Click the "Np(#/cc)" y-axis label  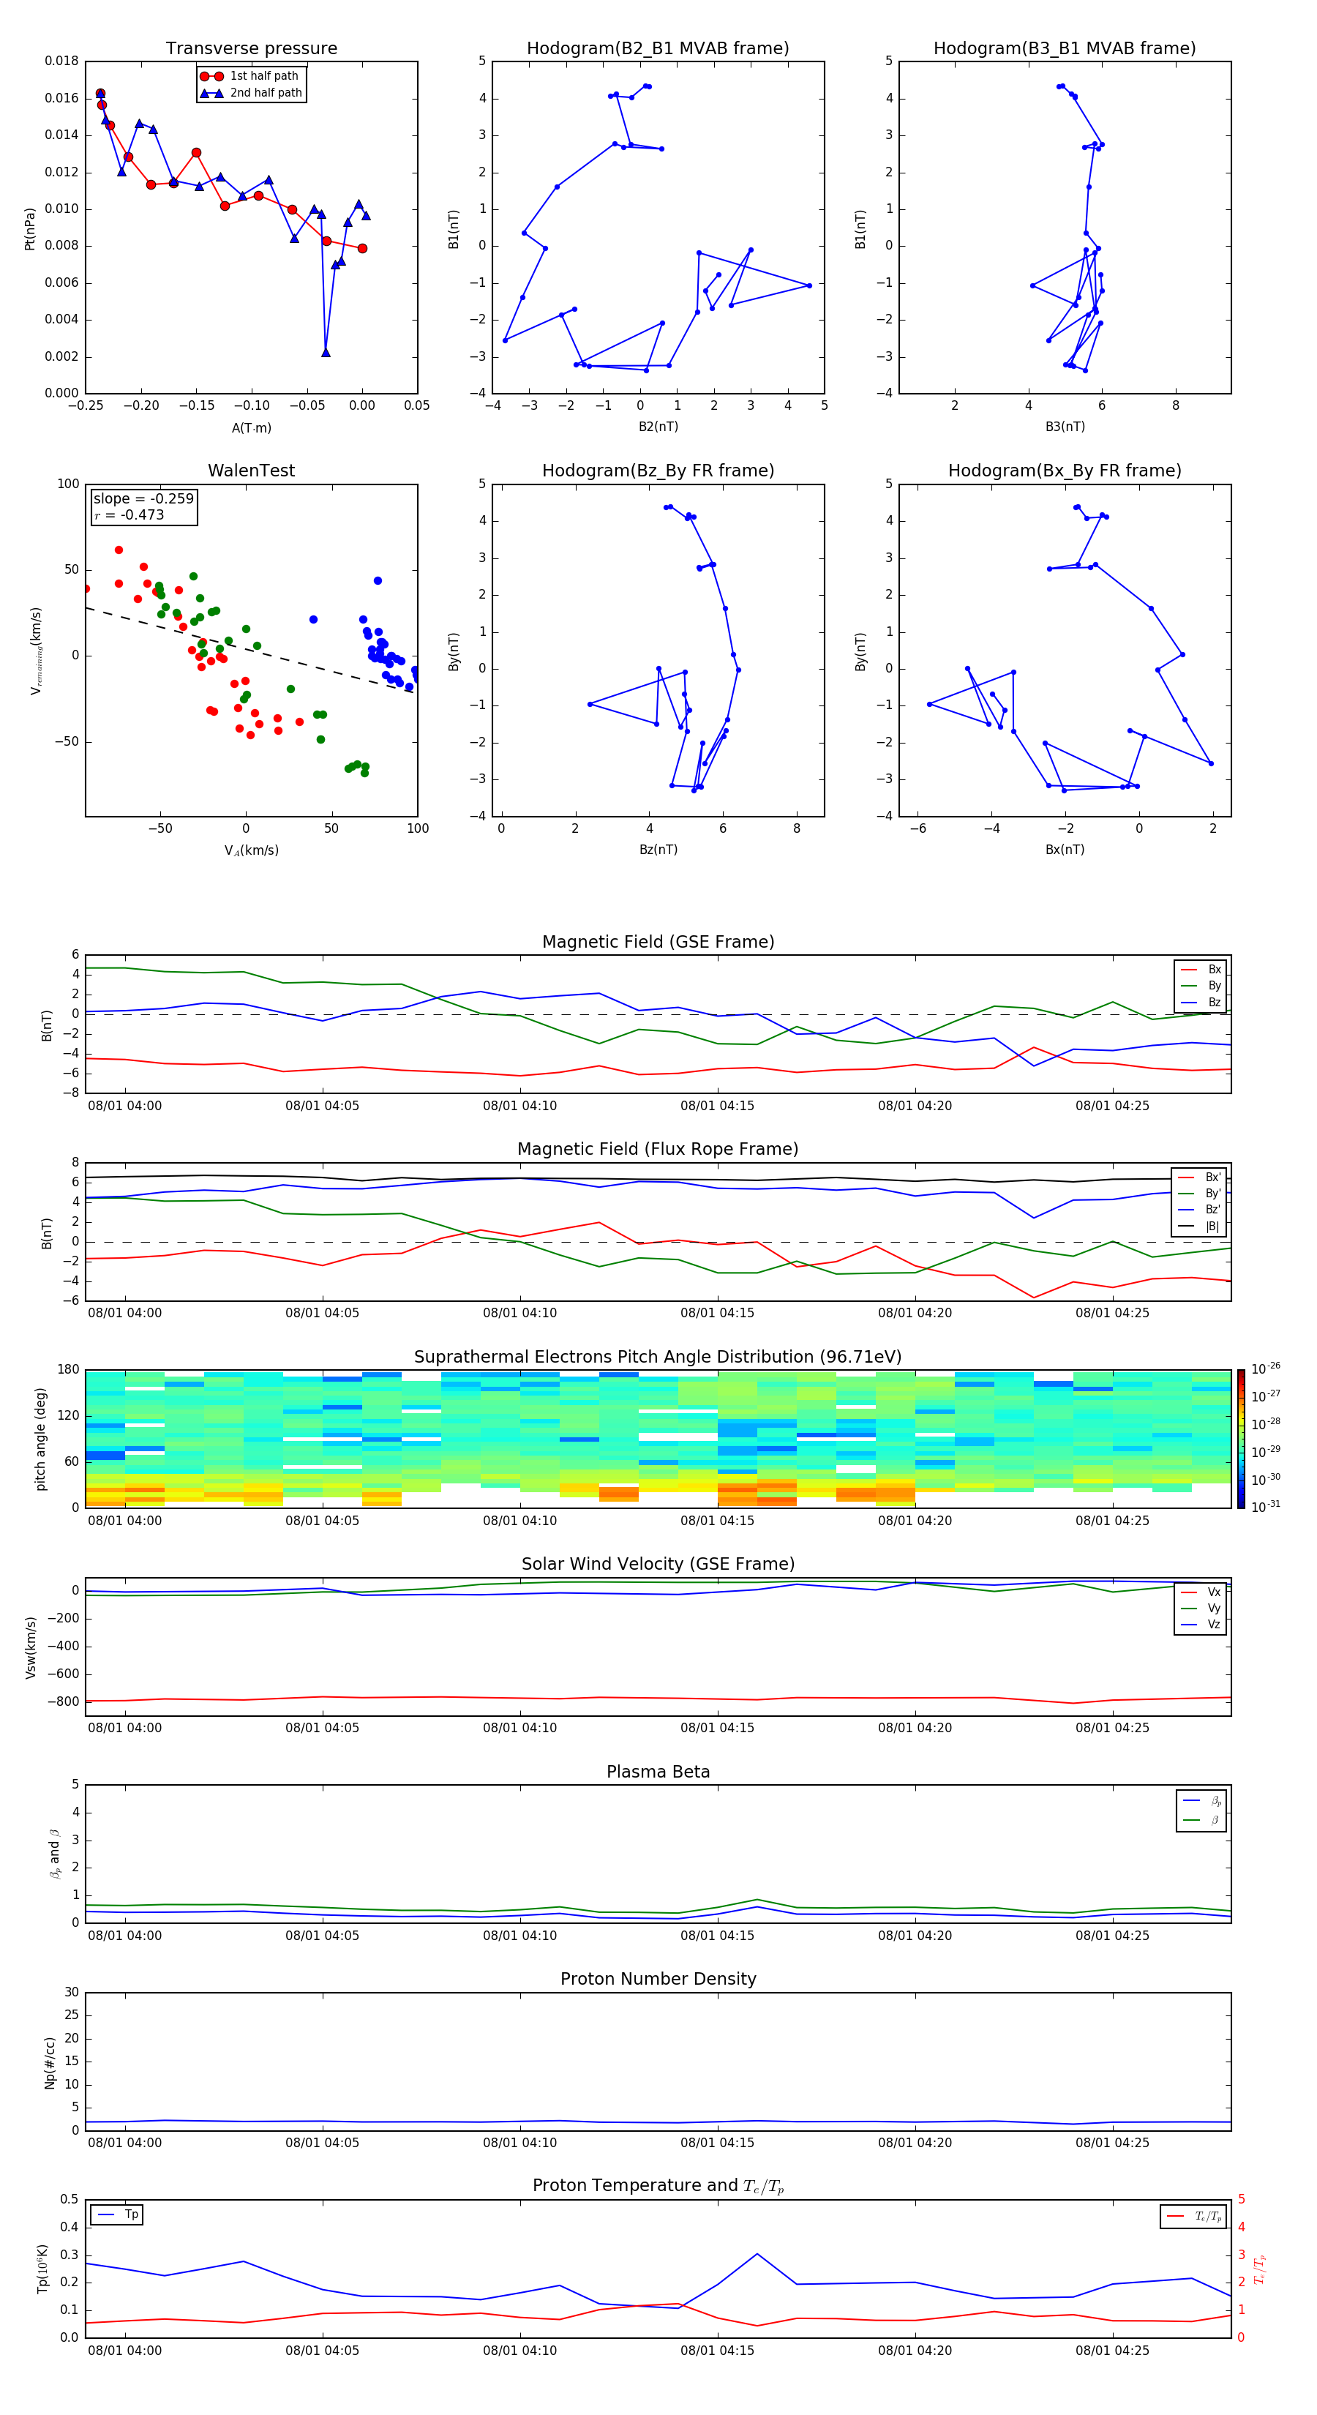[50, 2062]
